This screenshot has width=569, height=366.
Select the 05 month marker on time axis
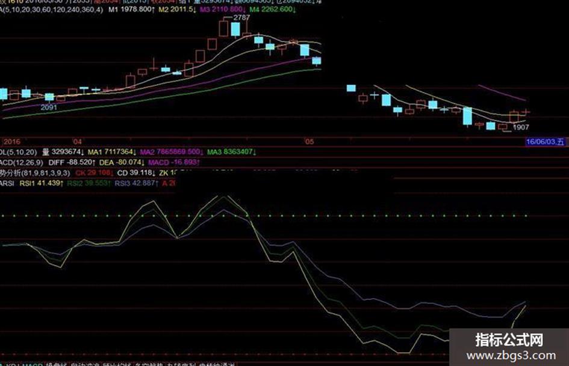pyautogui.click(x=309, y=141)
